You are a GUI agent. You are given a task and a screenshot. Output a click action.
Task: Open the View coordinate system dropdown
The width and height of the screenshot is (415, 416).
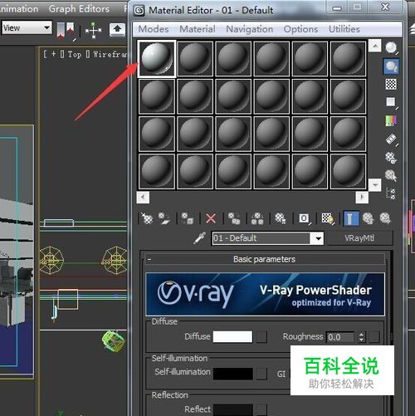click(27, 27)
